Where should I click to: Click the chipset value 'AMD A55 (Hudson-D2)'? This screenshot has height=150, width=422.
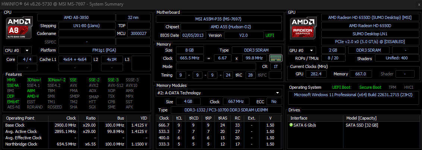(x=231, y=27)
